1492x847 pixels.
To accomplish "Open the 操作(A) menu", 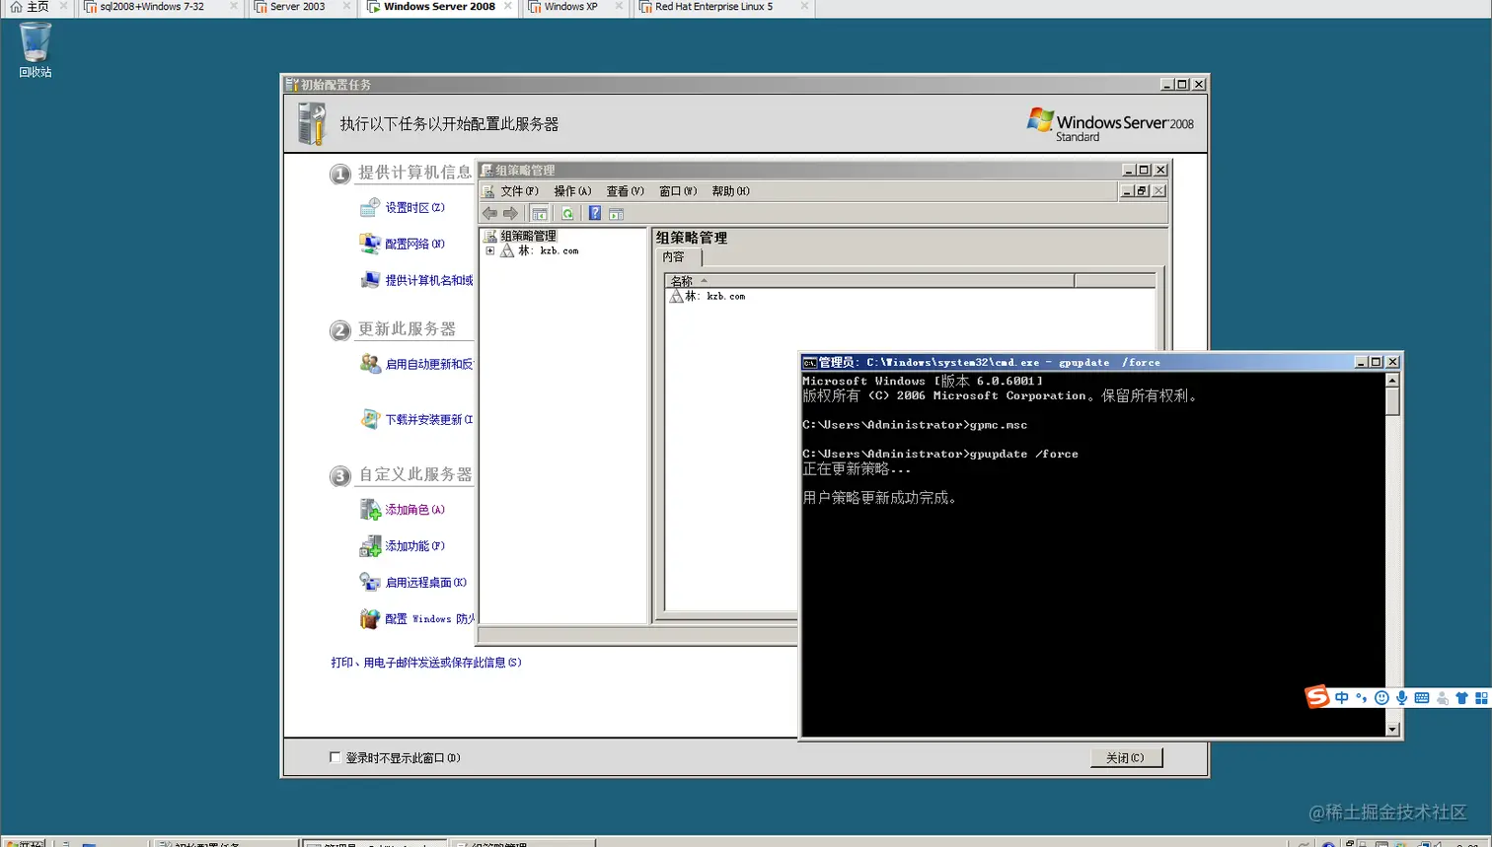I will click(x=572, y=191).
